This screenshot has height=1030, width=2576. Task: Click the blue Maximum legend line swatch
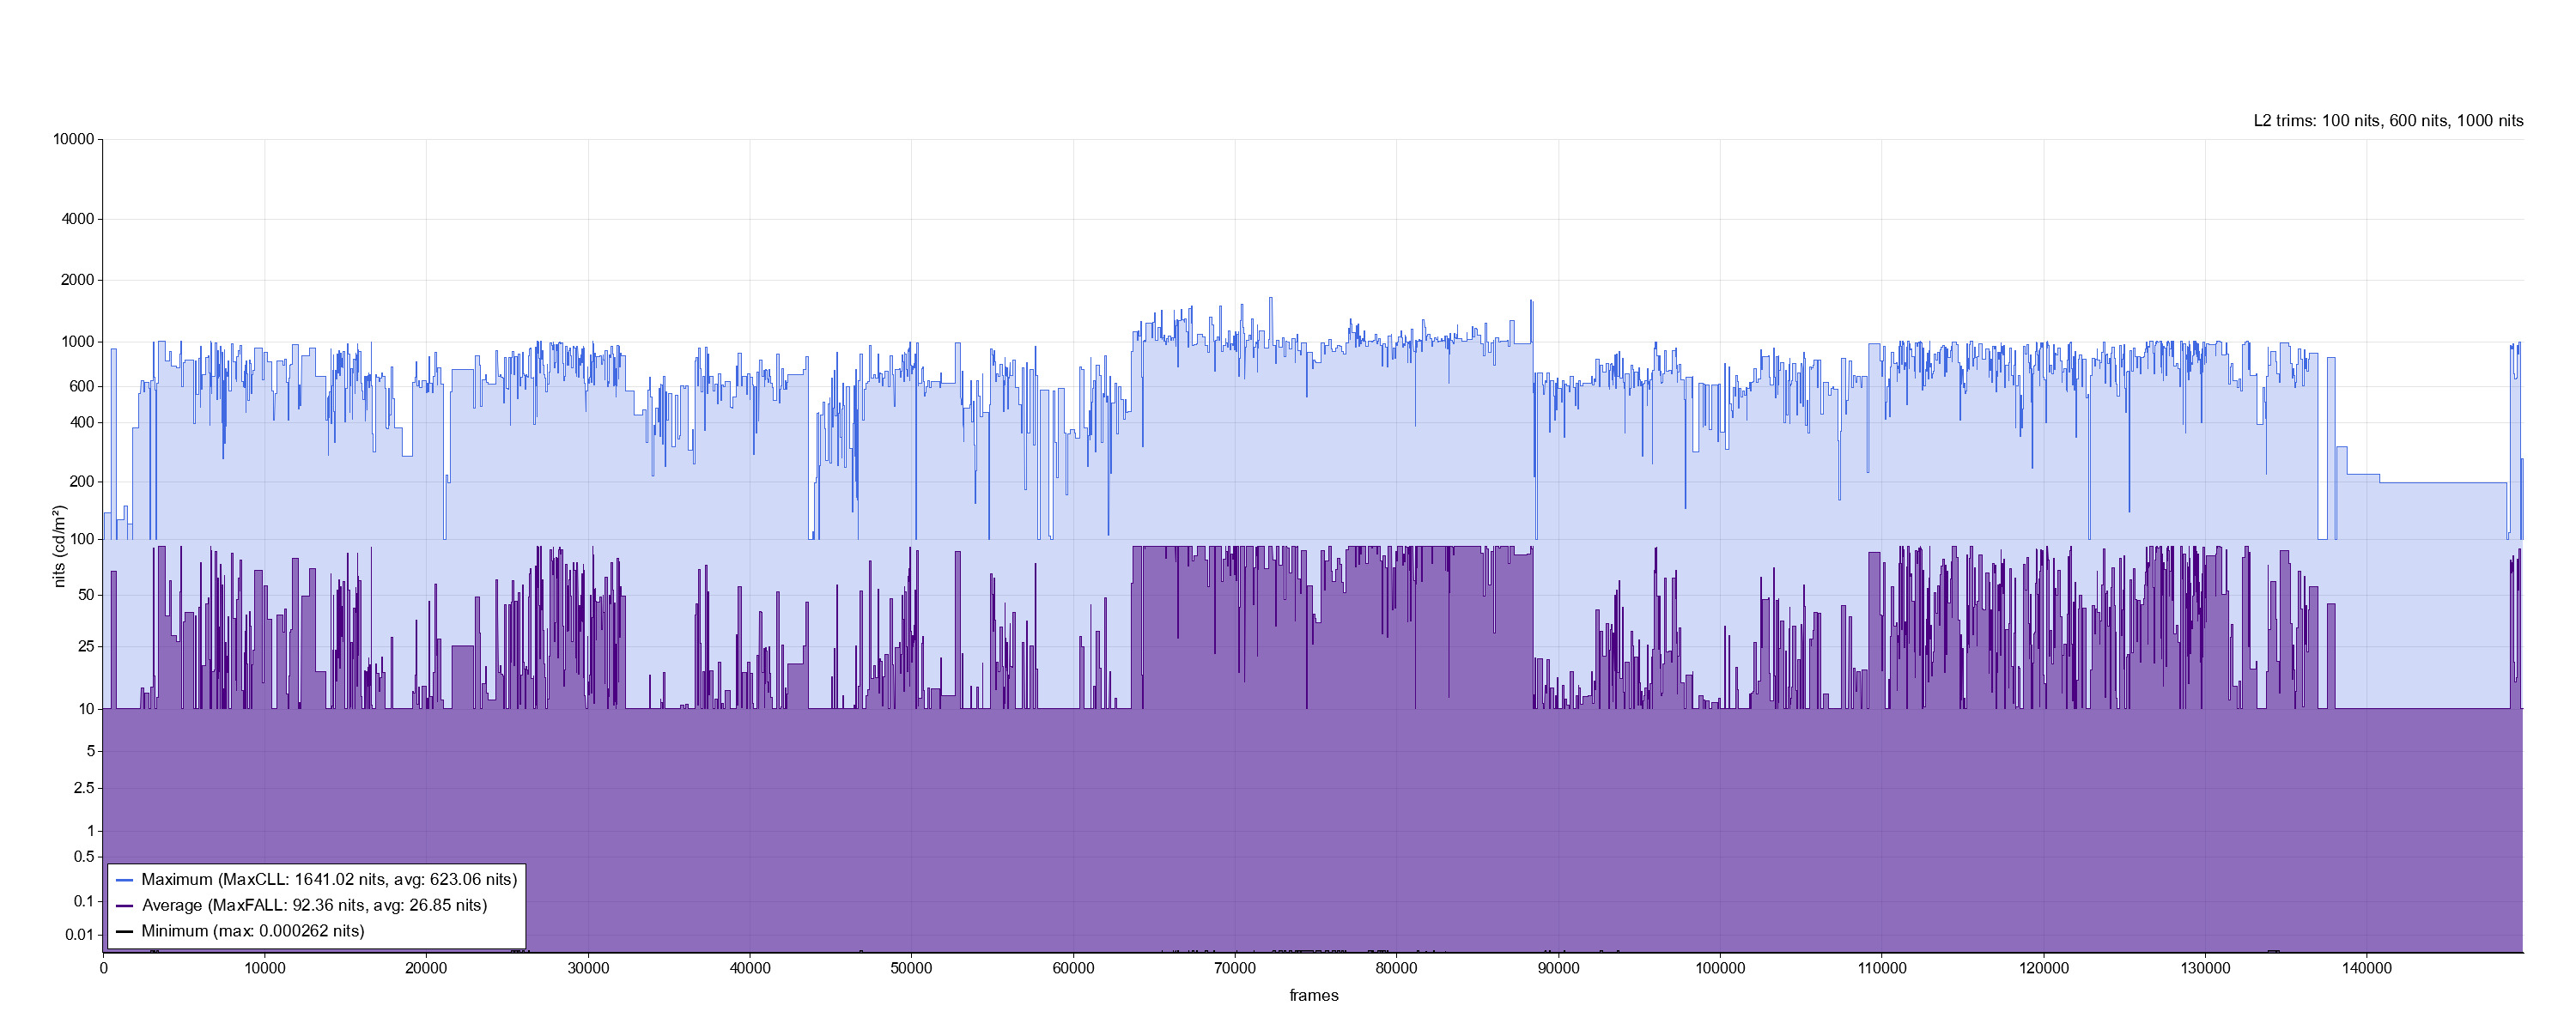coord(125,881)
